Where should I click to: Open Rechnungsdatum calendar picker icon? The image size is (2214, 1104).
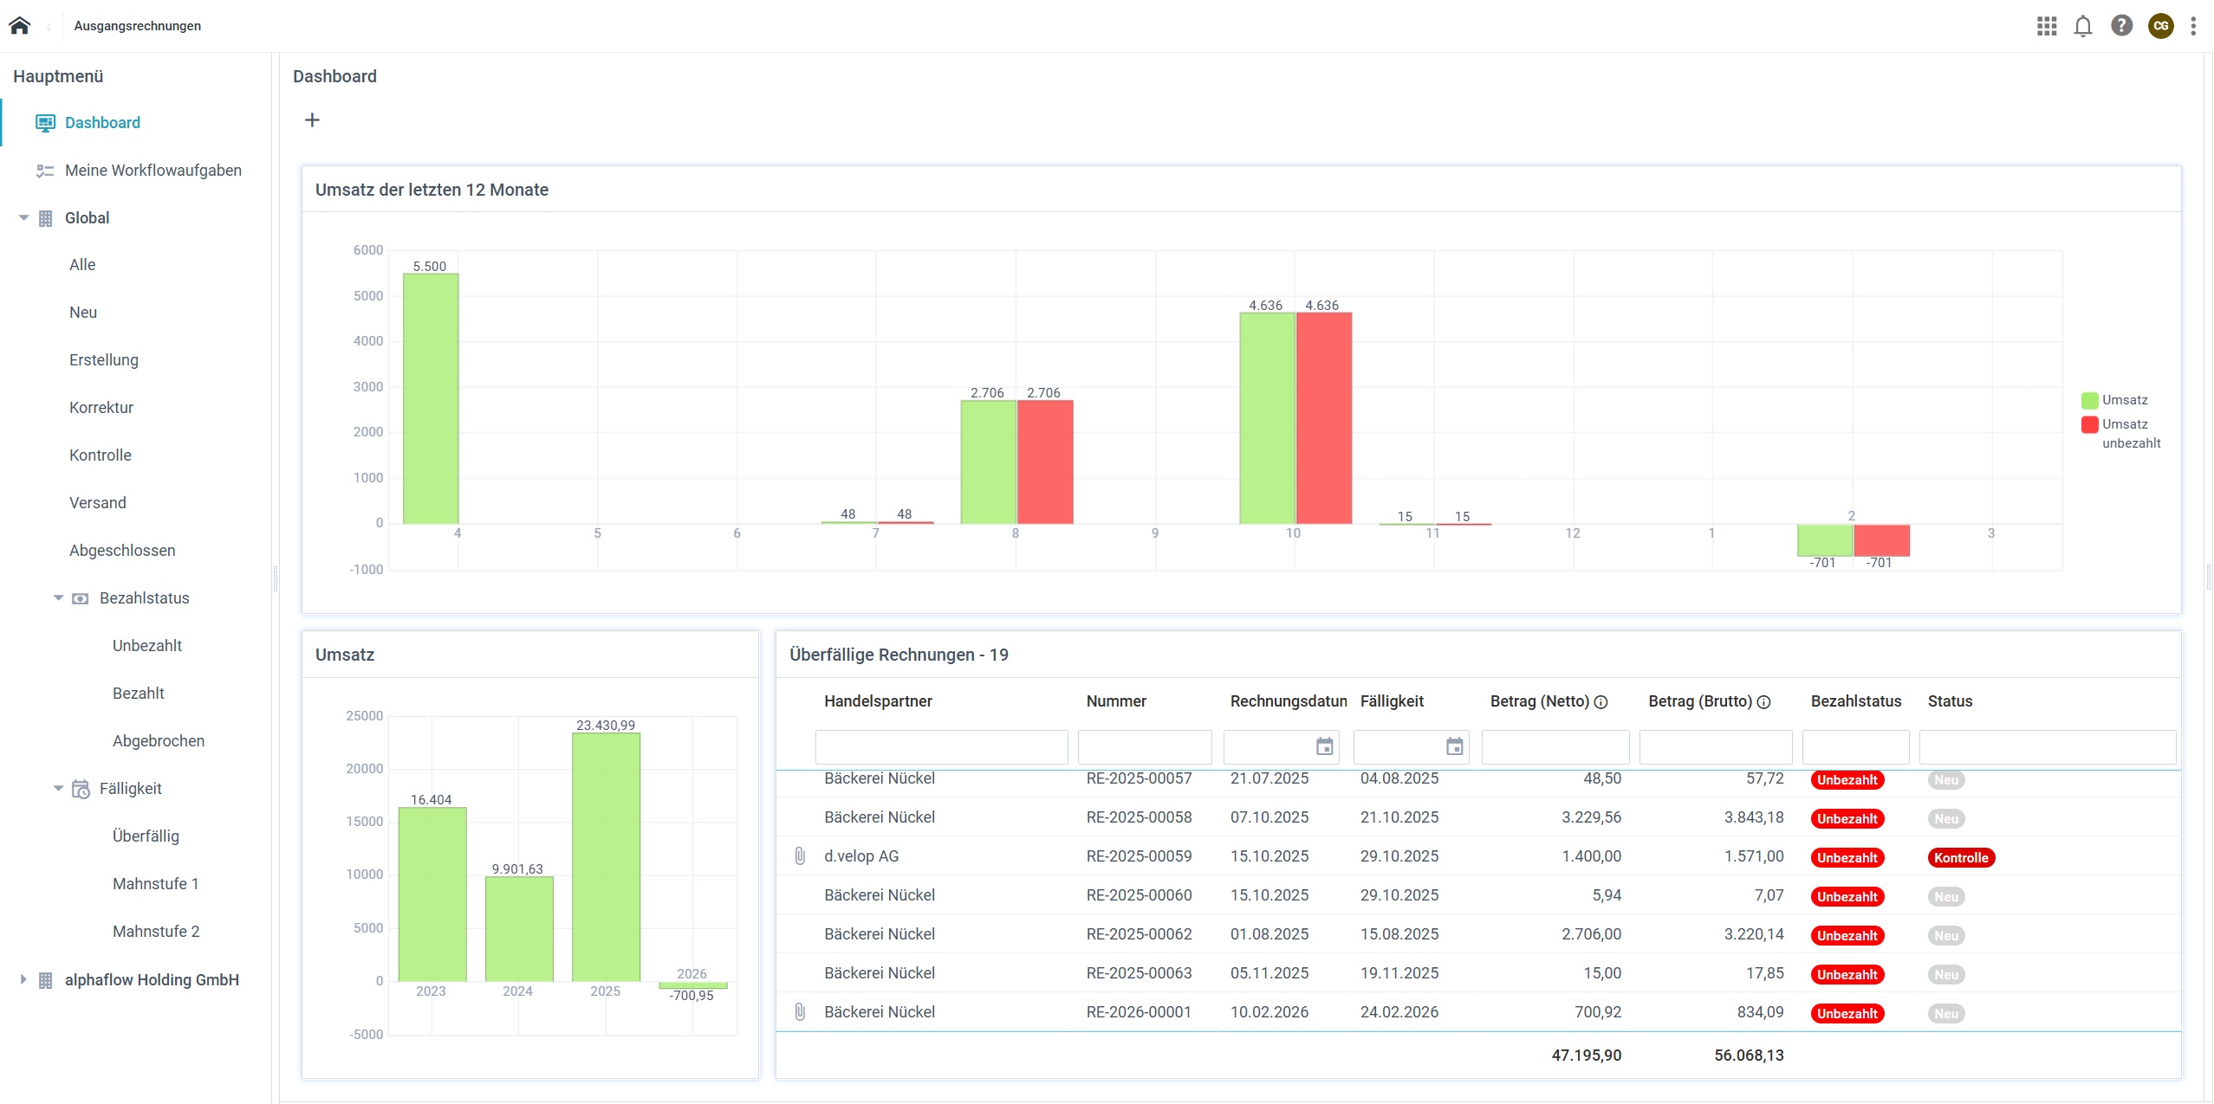(x=1325, y=746)
